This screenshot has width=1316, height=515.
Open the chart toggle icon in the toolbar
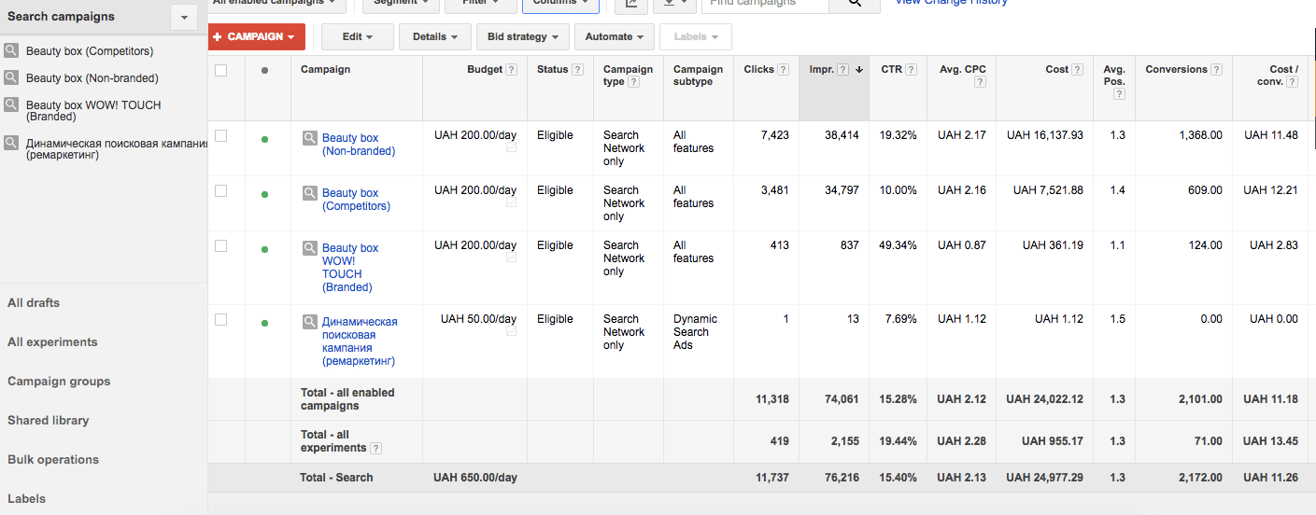pos(631,4)
